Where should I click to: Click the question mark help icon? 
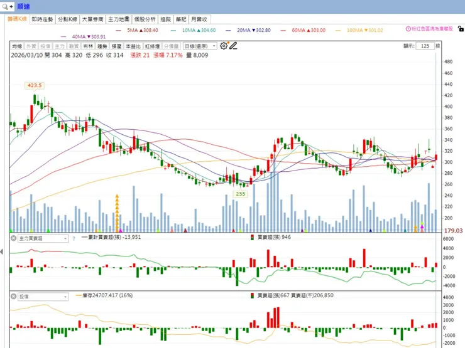pos(74,238)
